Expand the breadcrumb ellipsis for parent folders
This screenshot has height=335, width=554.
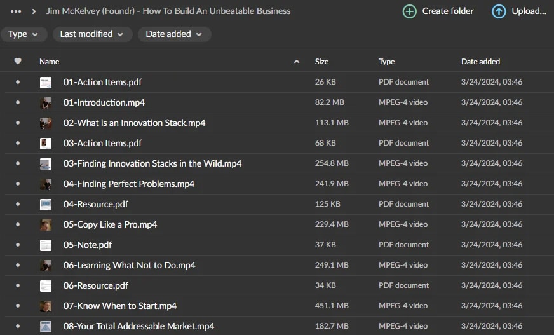click(x=17, y=11)
